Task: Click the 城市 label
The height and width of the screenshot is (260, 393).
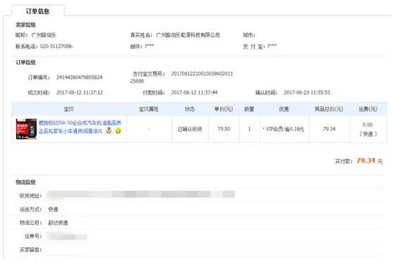Action: [249, 35]
